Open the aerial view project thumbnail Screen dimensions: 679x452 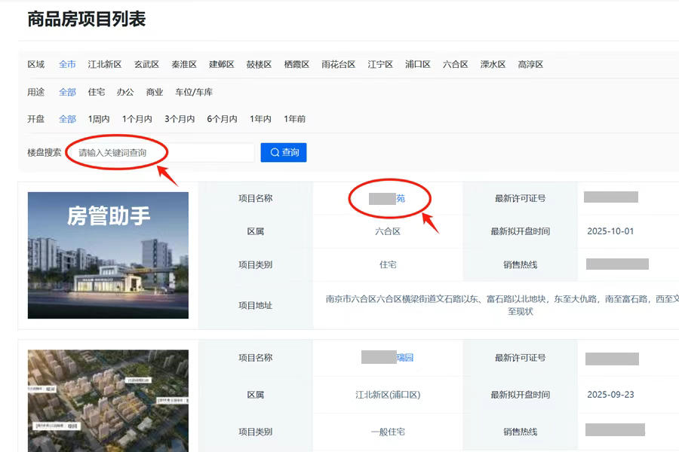coord(108,401)
